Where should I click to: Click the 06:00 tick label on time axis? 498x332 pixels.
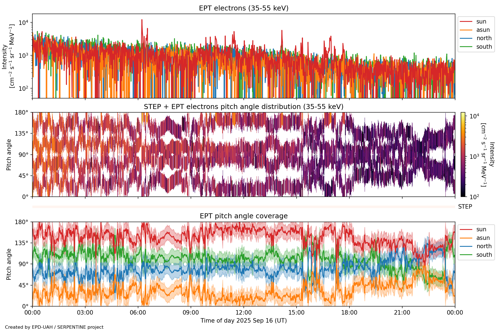(x=138, y=313)
